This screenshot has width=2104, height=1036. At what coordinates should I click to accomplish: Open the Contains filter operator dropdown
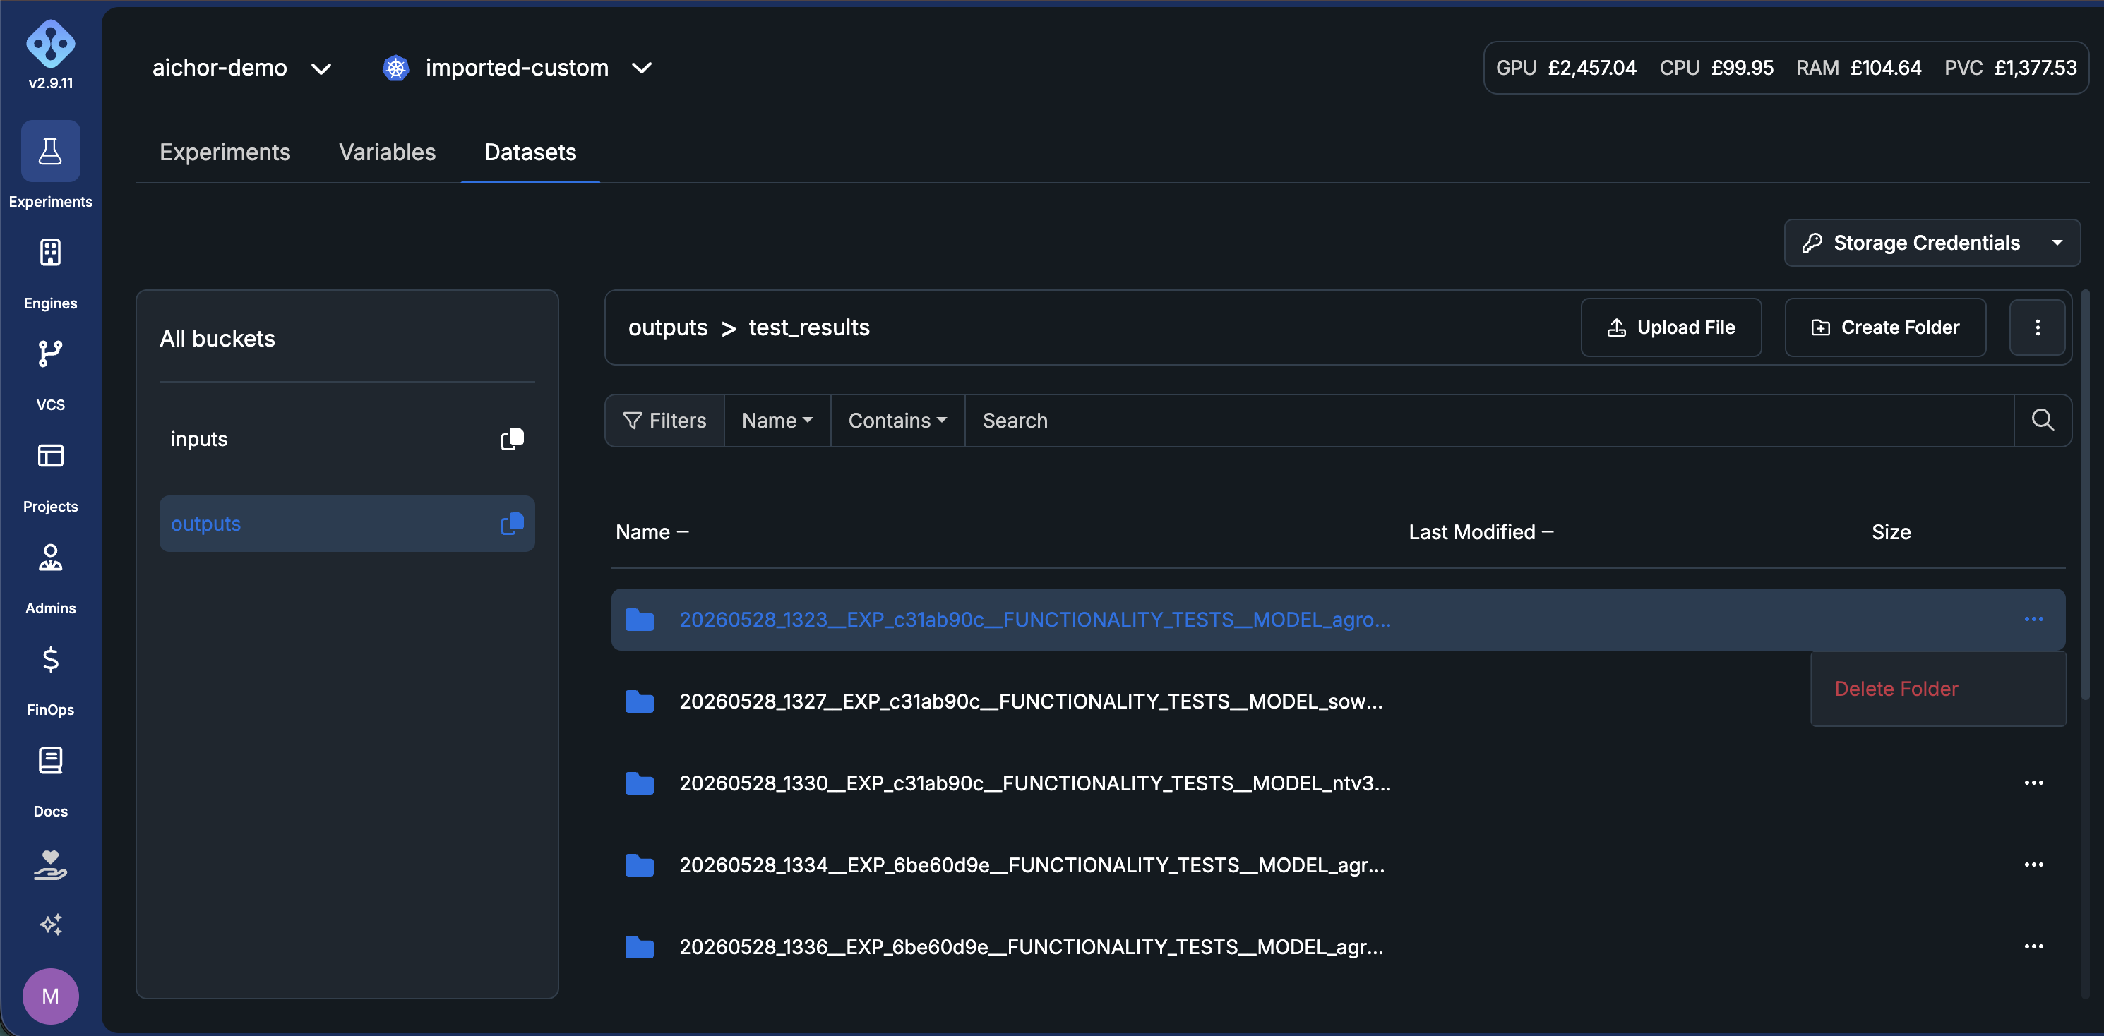[x=897, y=421]
